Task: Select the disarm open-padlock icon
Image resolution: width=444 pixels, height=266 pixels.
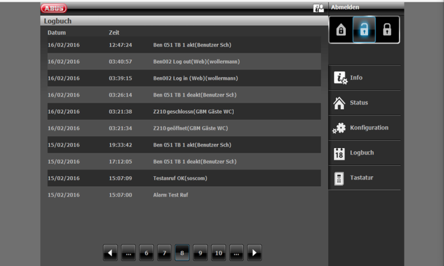Action: [x=364, y=30]
